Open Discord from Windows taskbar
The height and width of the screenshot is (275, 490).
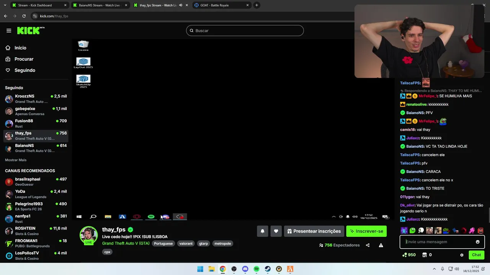pos(245,269)
